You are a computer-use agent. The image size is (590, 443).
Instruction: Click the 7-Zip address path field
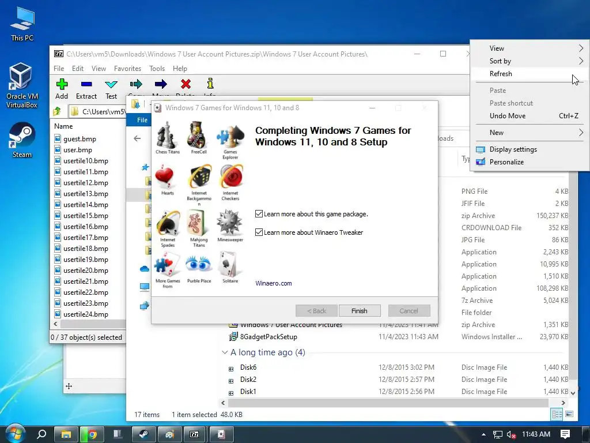(x=97, y=111)
